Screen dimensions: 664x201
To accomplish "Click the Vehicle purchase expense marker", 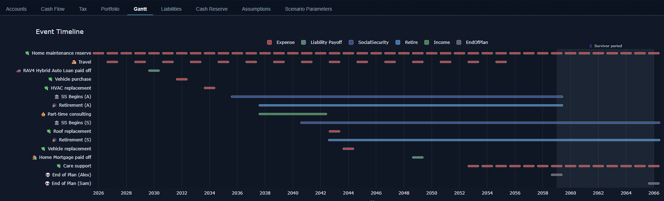I will coord(182,79).
